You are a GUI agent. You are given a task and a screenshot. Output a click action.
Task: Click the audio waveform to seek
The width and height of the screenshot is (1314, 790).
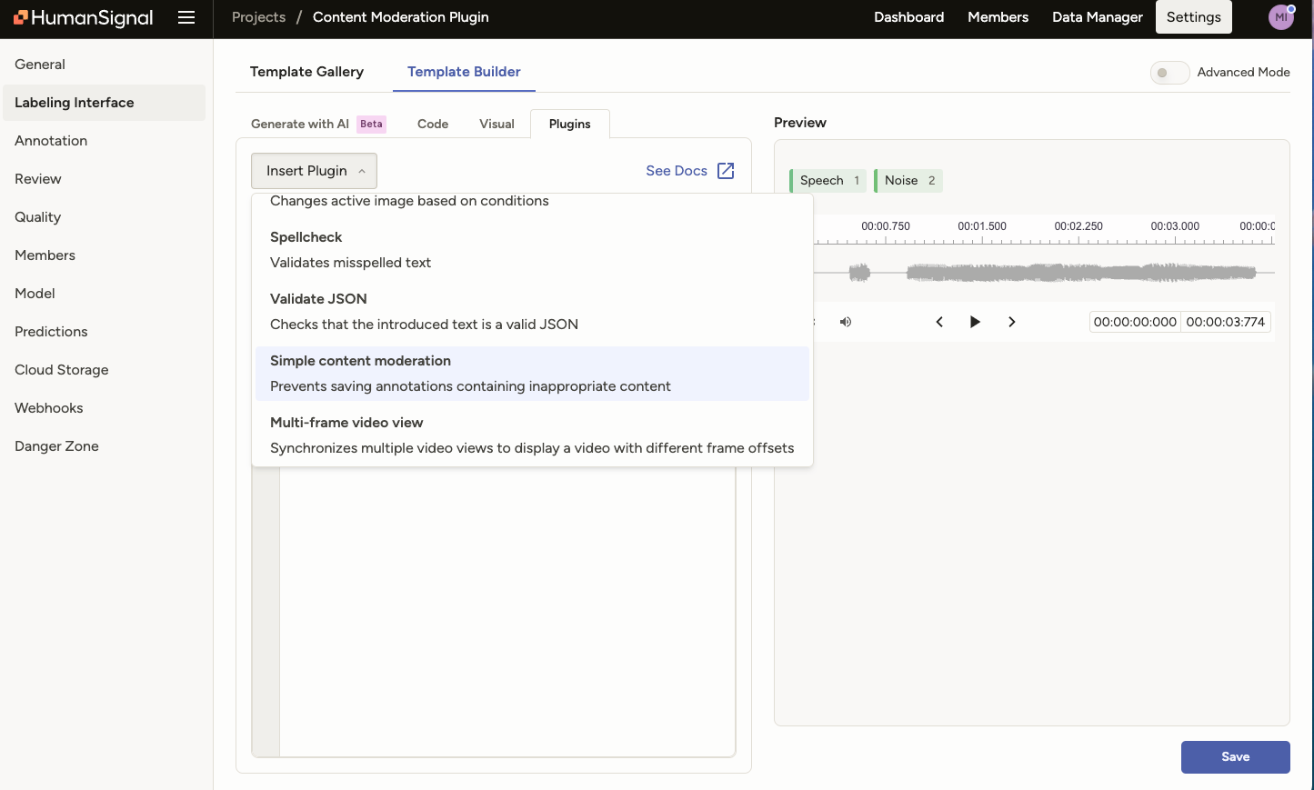click(1046, 272)
